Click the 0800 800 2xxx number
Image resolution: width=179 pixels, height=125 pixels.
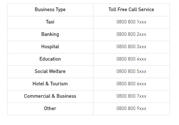tap(131, 34)
